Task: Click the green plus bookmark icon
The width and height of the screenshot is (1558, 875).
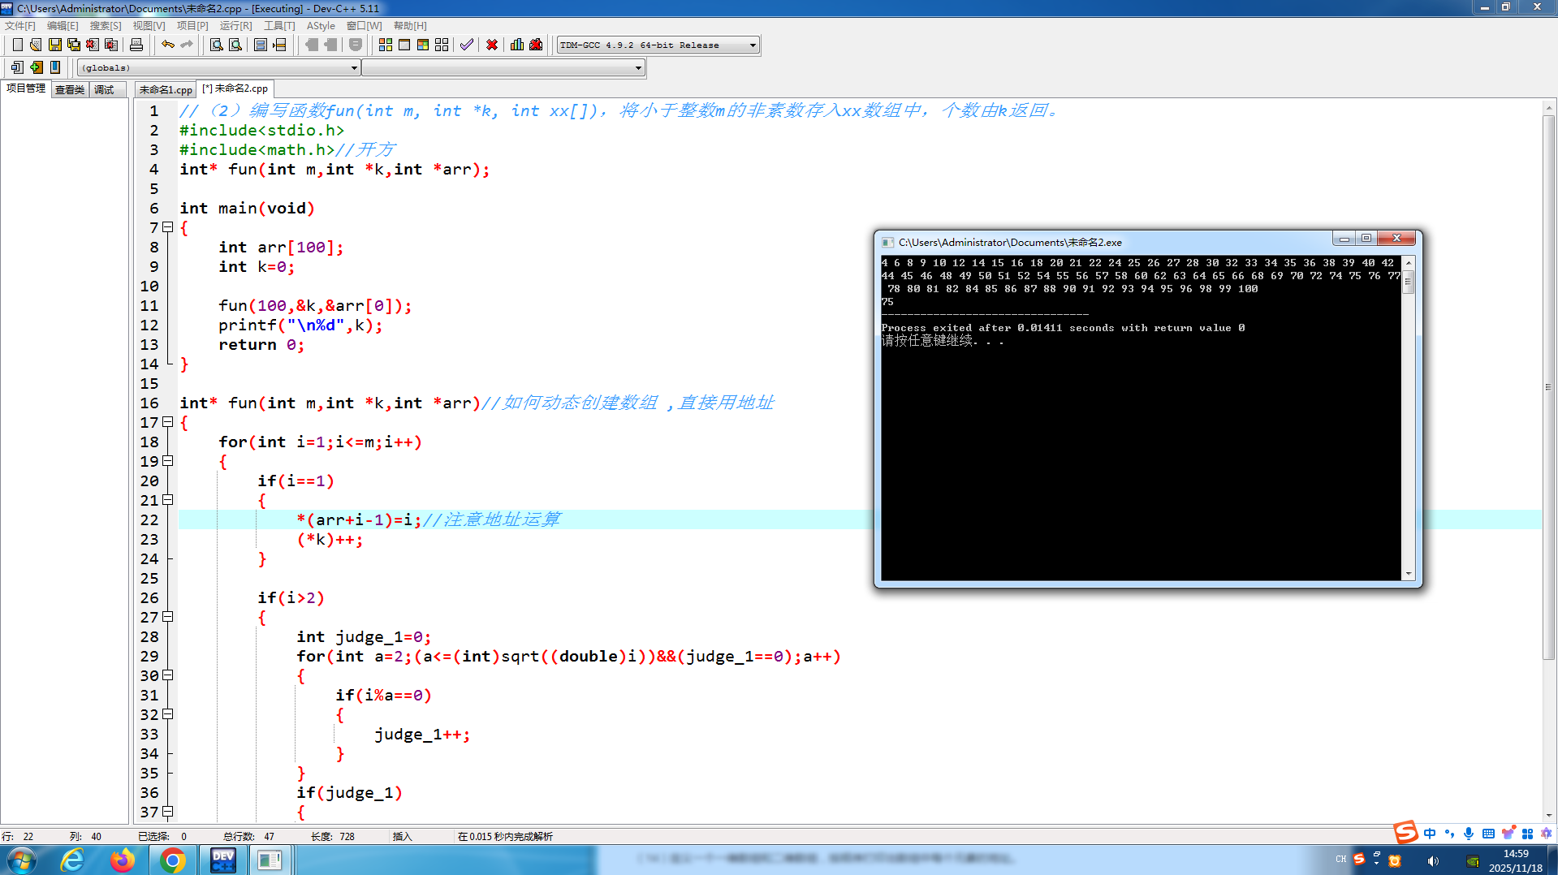Action: [x=36, y=67]
